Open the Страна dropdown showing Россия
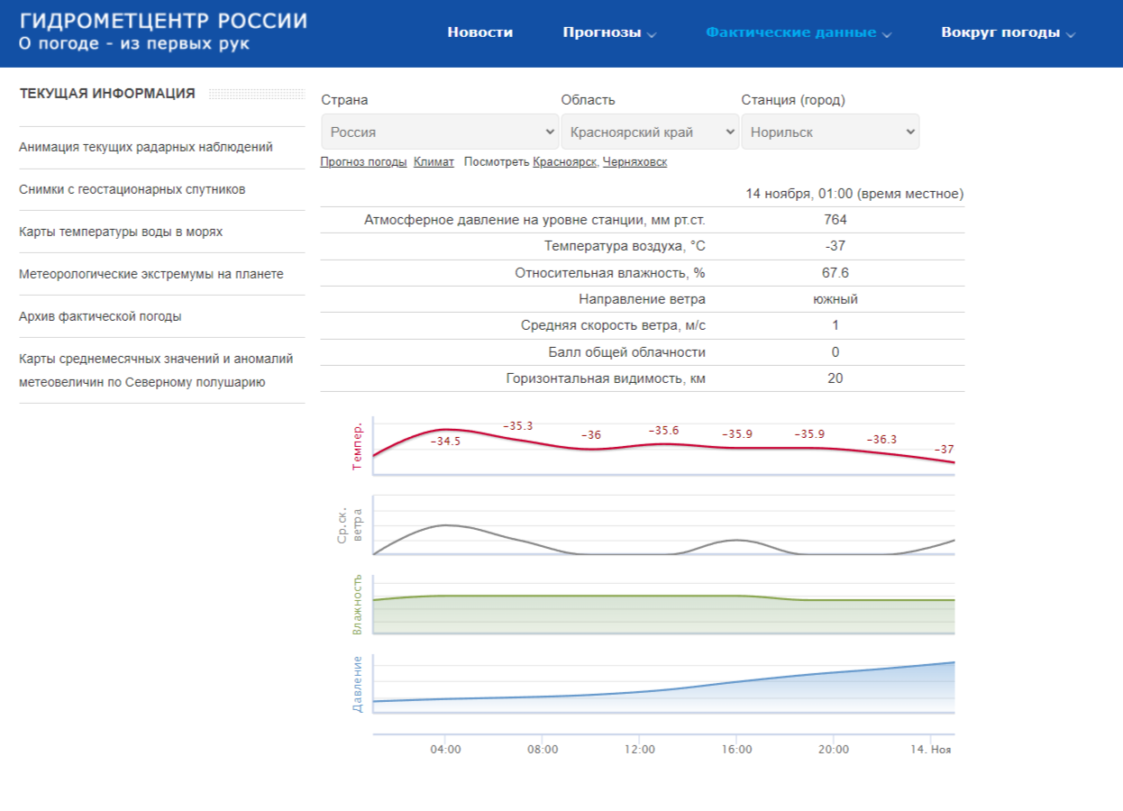This screenshot has width=1123, height=811. [x=440, y=132]
